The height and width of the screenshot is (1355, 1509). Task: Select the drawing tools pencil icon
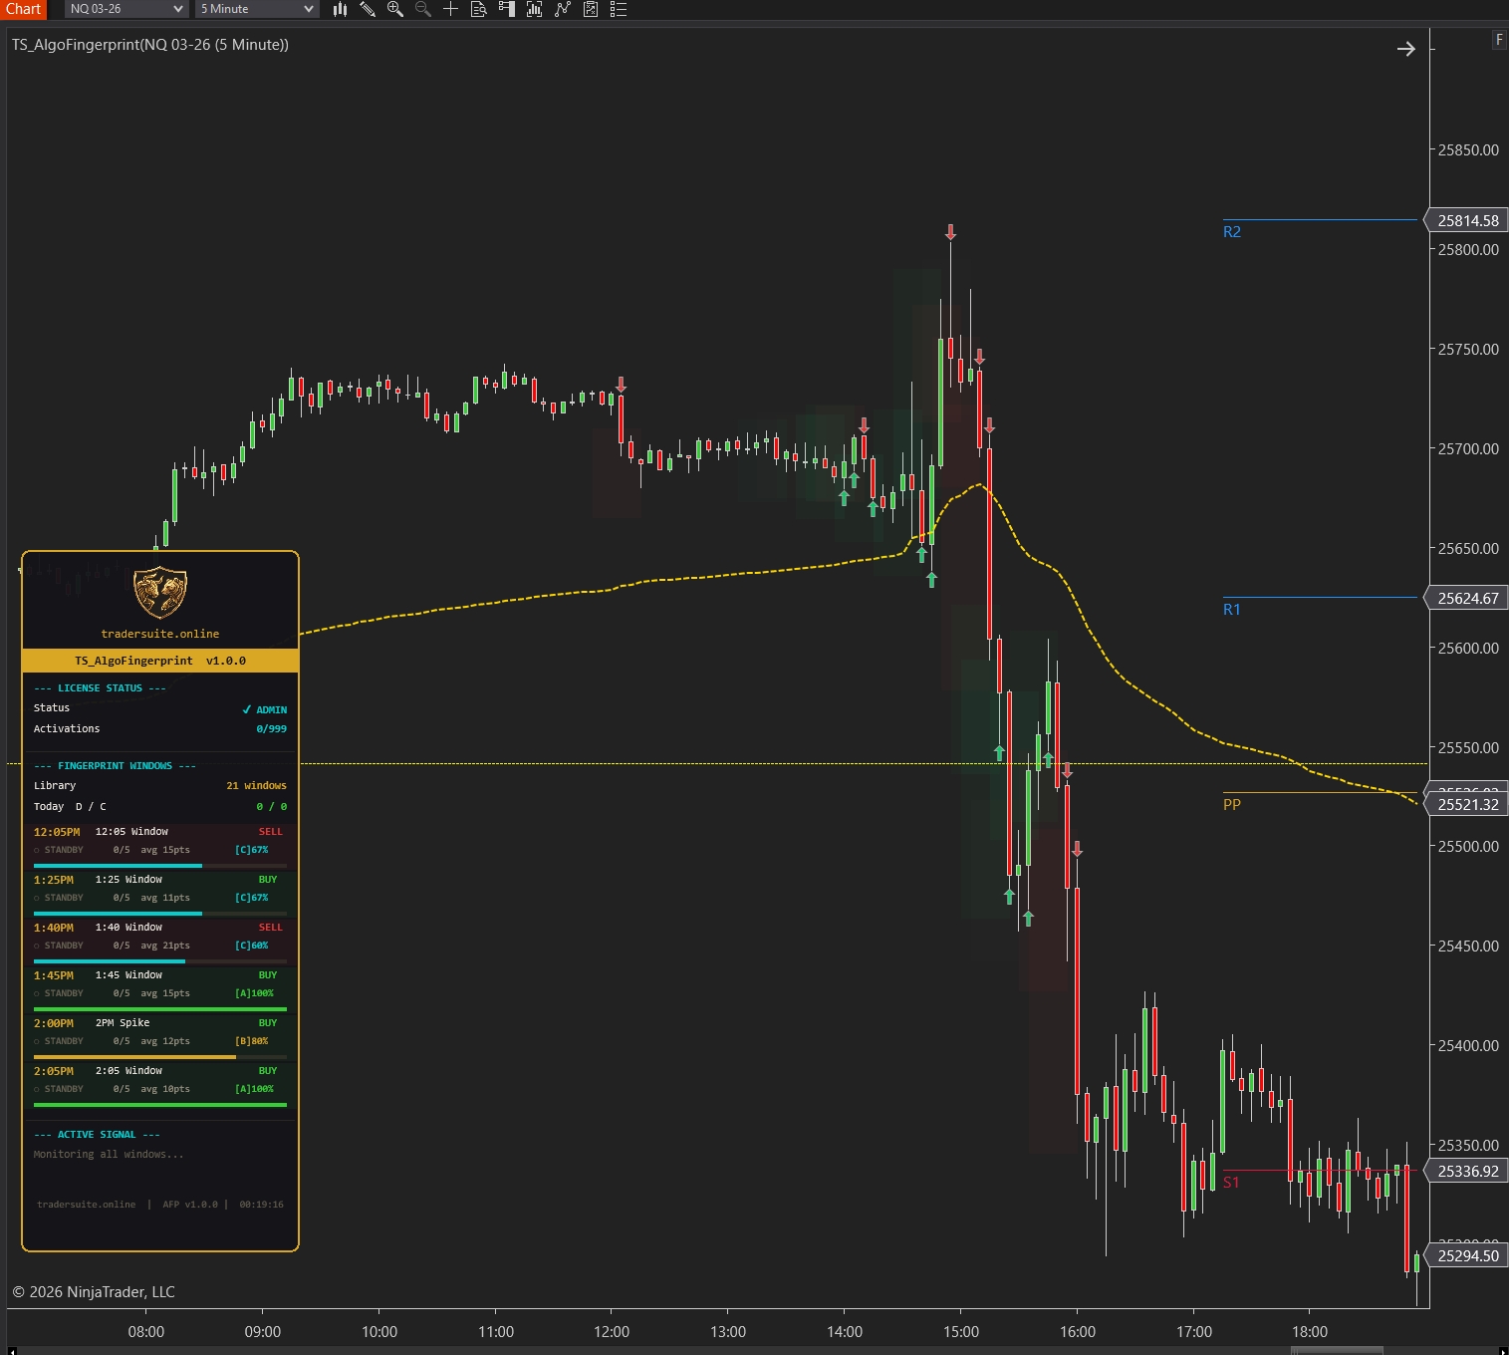pyautogui.click(x=368, y=9)
